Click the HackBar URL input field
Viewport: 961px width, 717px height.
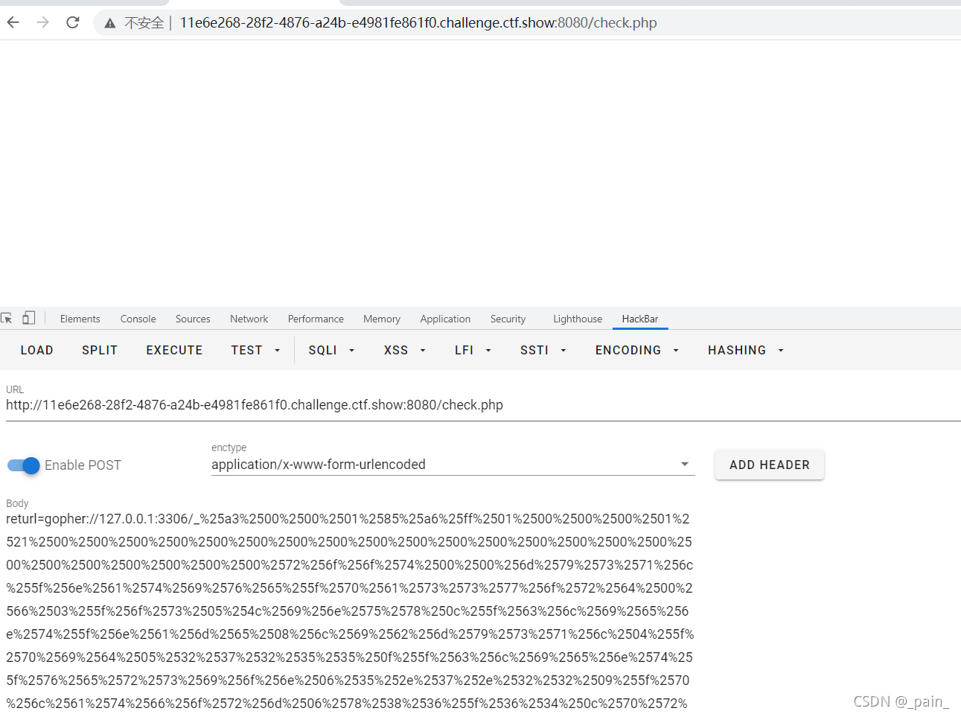pyautogui.click(x=483, y=405)
